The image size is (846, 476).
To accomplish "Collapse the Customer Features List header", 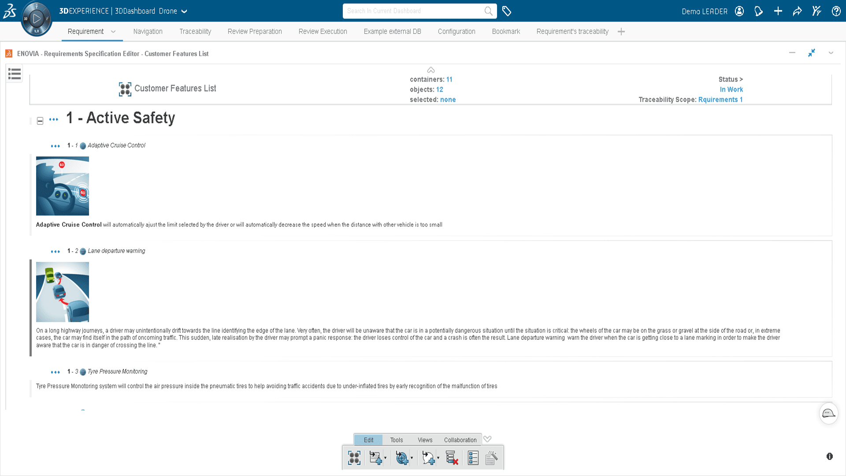I will pyautogui.click(x=430, y=71).
